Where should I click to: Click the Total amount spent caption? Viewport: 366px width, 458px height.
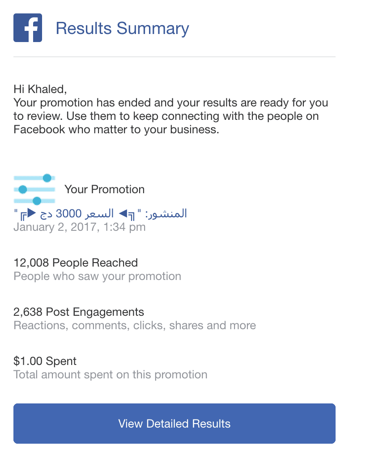(x=111, y=374)
